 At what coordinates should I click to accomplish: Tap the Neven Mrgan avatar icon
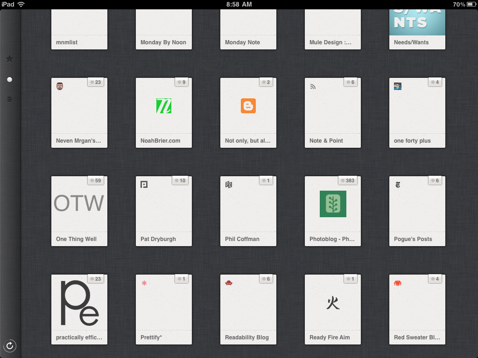[x=60, y=86]
